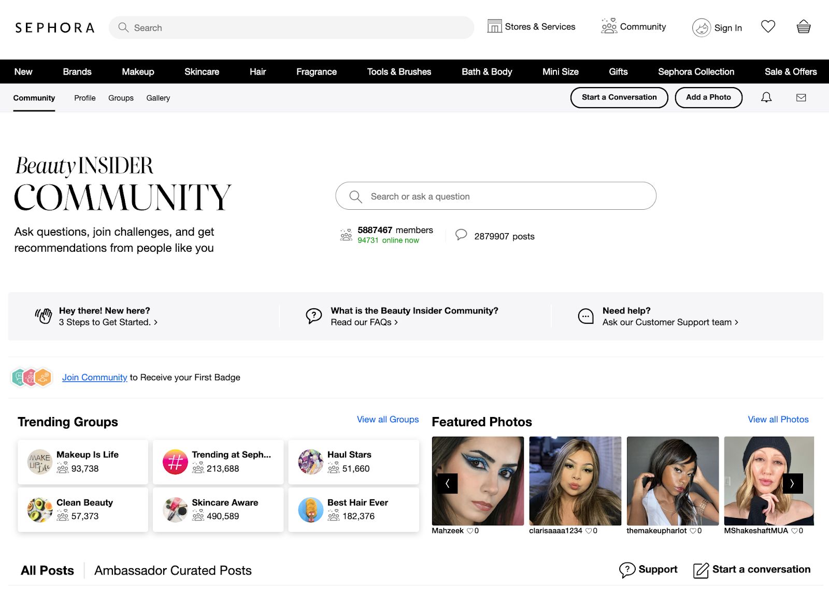Click the hexagon badges icon
Image resolution: width=829 pixels, height=591 pixels.
pos(32,377)
